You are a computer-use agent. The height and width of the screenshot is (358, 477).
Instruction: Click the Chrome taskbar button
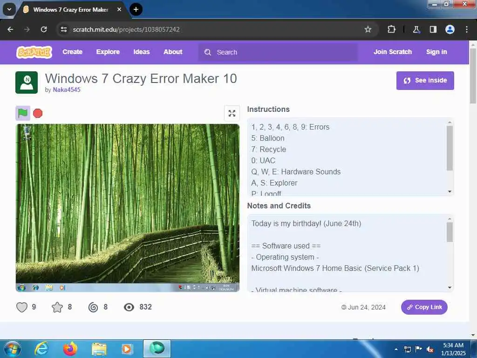click(157, 349)
